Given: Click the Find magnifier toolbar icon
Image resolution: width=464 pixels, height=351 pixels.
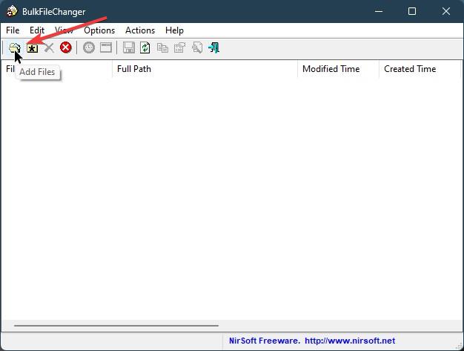Looking at the screenshot, I should (197, 47).
